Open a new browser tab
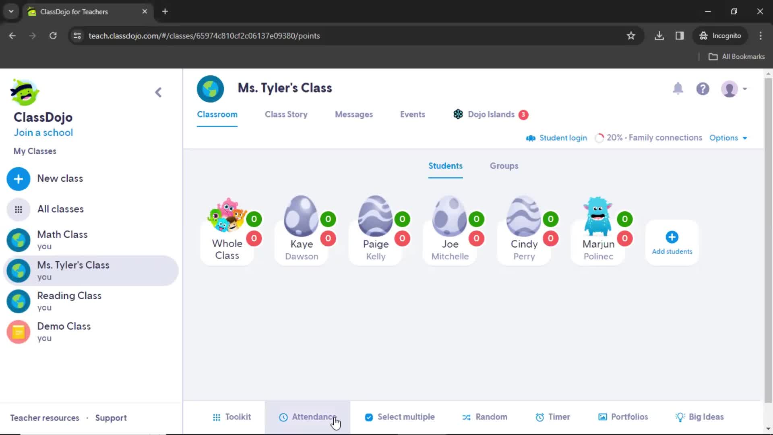Viewport: 773px width, 435px height. (165, 12)
